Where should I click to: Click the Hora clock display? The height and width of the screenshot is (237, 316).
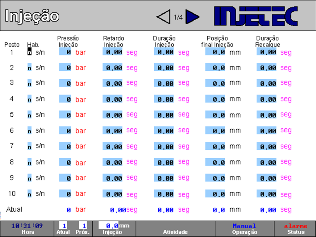27,229
